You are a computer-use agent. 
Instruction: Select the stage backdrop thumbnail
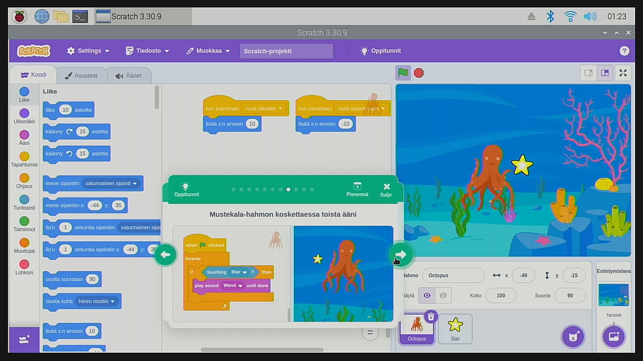click(x=614, y=295)
